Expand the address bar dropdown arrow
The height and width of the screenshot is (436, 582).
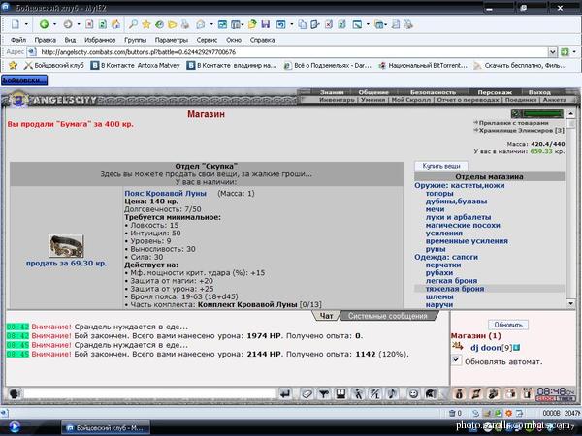pyautogui.click(x=552, y=52)
